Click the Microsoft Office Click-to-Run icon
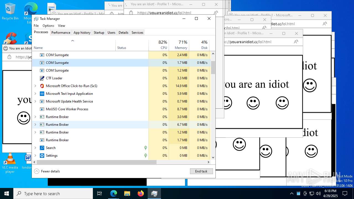 coord(42,86)
